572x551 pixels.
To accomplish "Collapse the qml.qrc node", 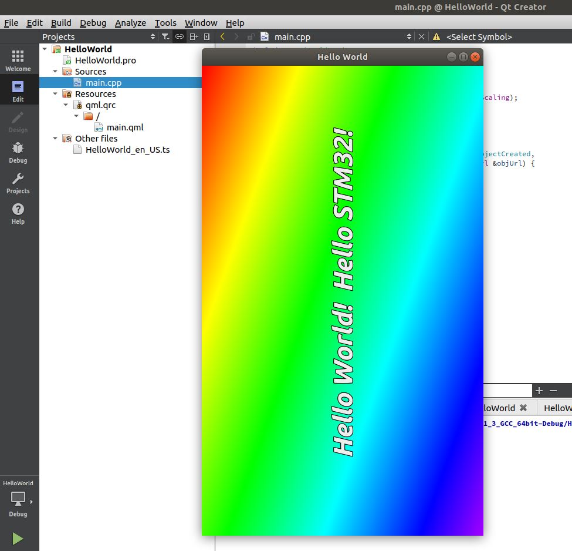I will click(x=66, y=105).
